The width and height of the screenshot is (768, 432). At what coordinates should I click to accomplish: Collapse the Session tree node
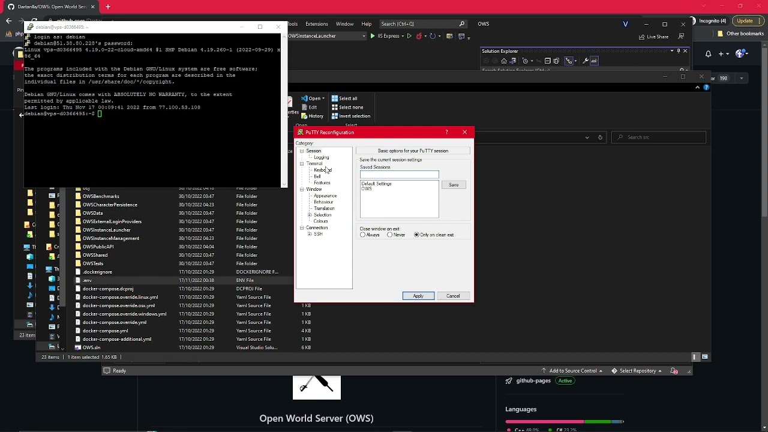[x=302, y=151]
